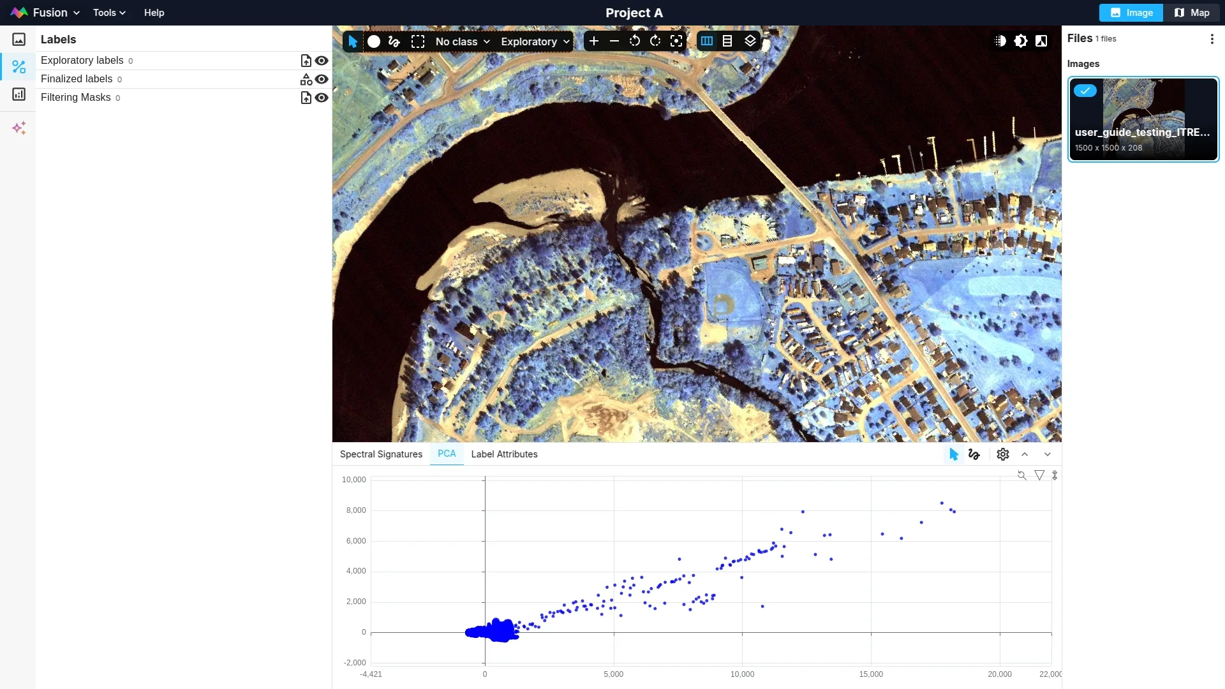Select the user_guide_testing image thumbnail
Image resolution: width=1225 pixels, height=689 pixels.
pyautogui.click(x=1143, y=119)
